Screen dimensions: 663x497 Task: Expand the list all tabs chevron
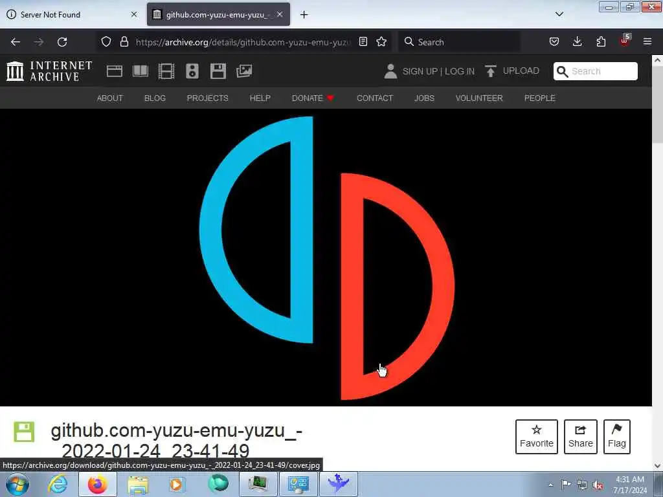(x=559, y=14)
